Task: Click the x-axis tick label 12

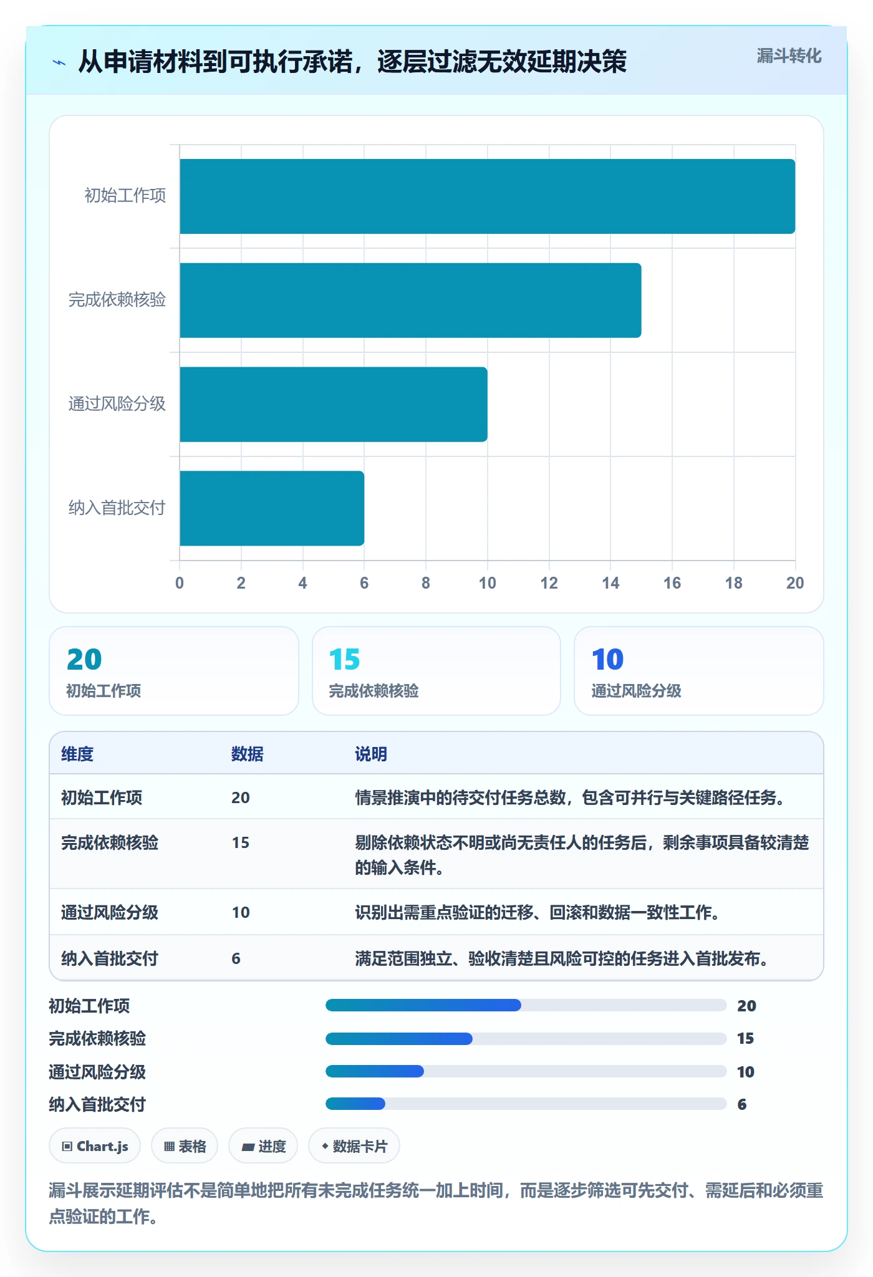Action: click(x=549, y=583)
